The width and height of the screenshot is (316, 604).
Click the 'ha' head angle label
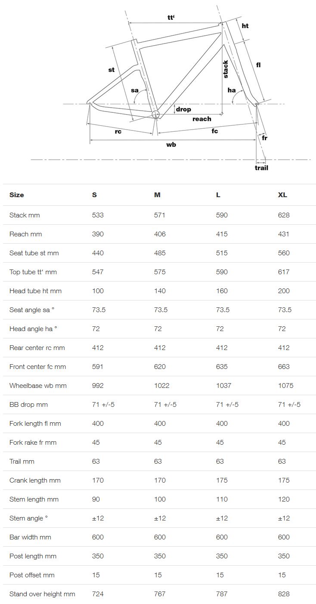tap(232, 90)
